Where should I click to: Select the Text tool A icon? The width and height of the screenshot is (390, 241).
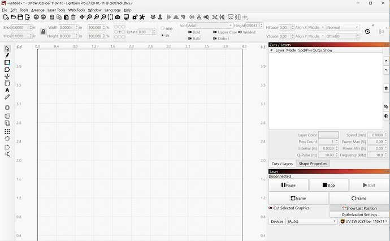click(7, 90)
